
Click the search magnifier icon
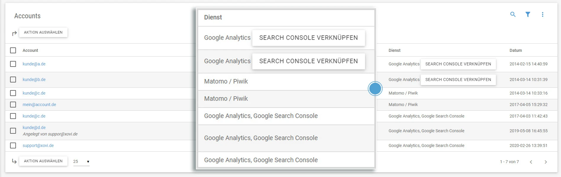tap(513, 14)
